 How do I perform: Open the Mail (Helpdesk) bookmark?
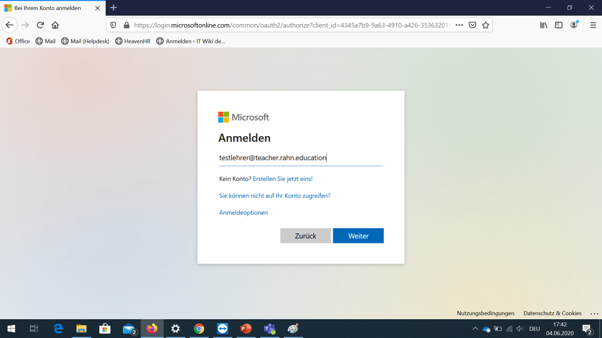tap(85, 41)
